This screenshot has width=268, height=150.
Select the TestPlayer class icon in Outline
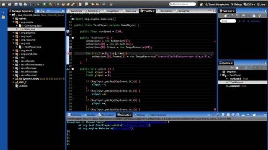(x=224, y=75)
